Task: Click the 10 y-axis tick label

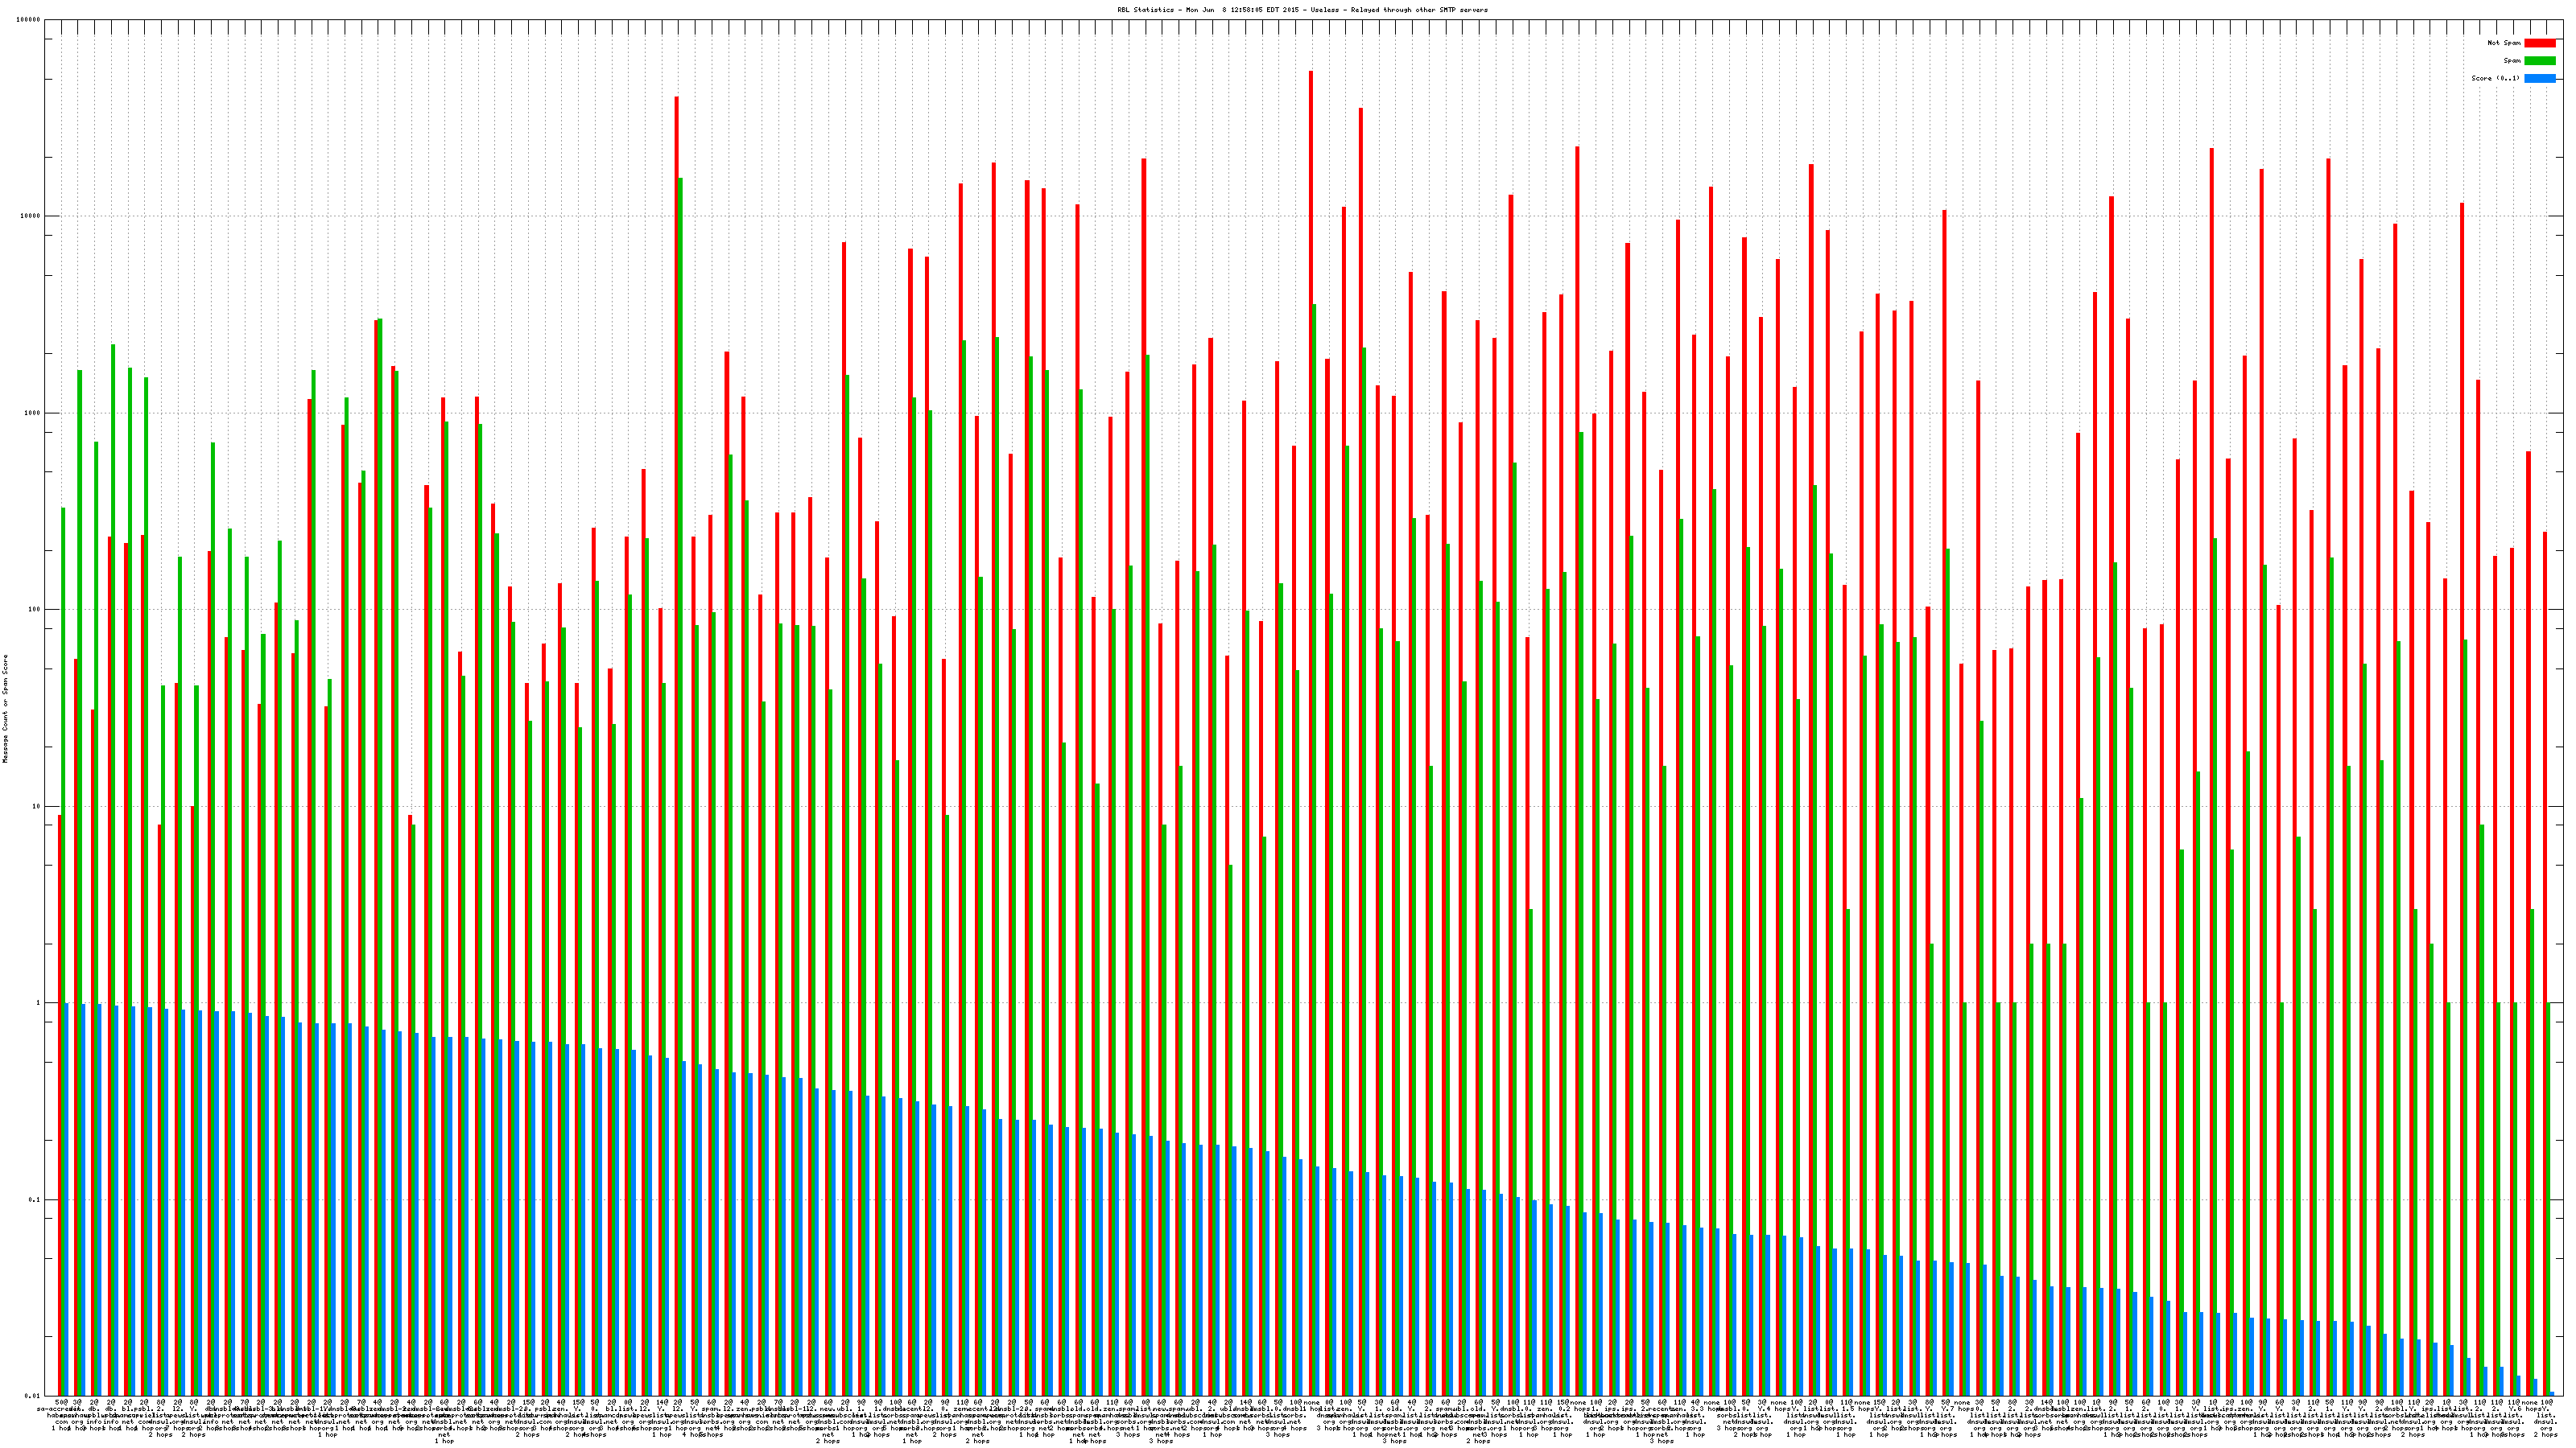Action: click(37, 806)
